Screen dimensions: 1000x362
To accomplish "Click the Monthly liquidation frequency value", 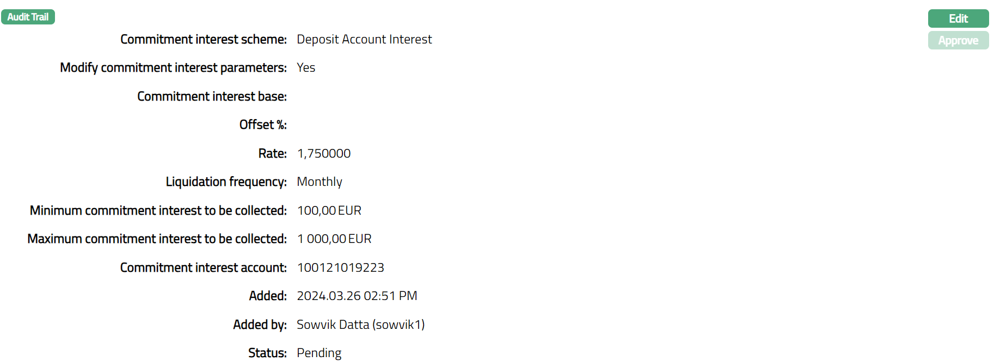I will (x=319, y=182).
